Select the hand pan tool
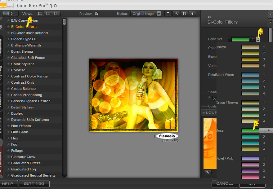273x189 pixels. click(184, 14)
